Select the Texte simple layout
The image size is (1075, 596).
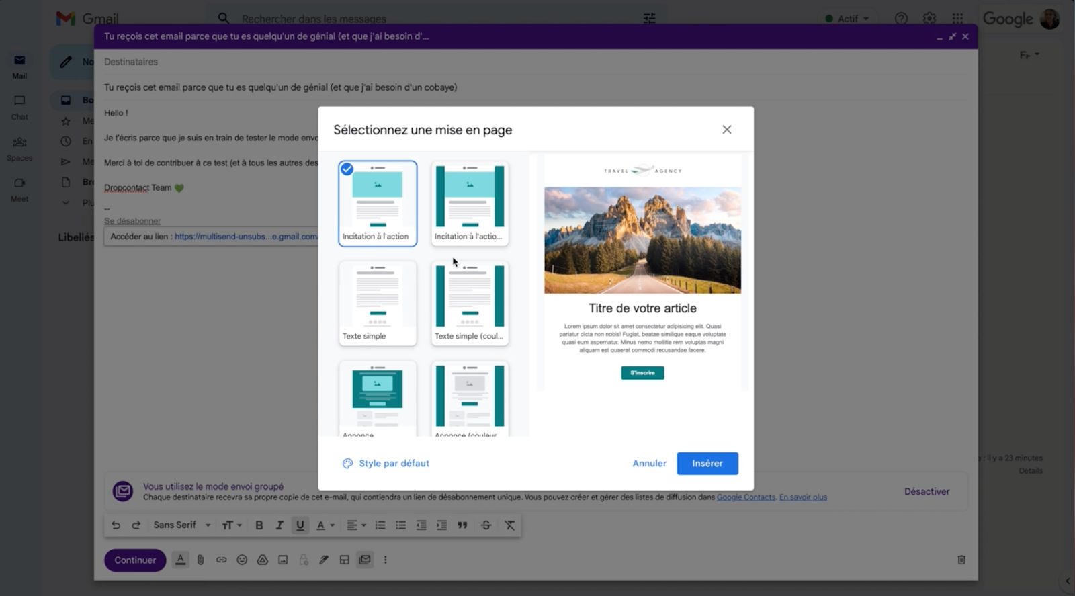378,304
